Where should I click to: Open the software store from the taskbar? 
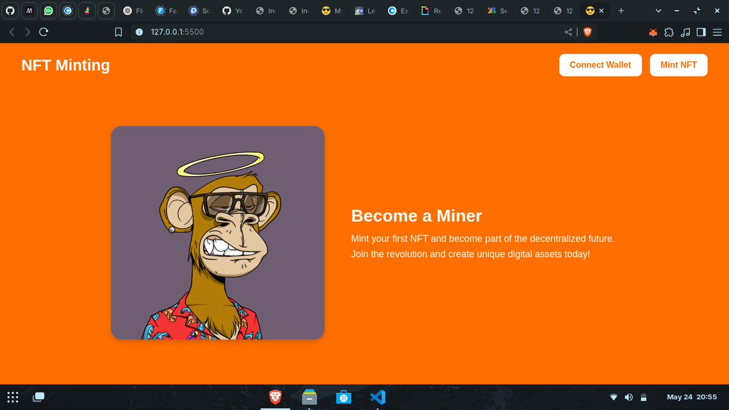343,397
